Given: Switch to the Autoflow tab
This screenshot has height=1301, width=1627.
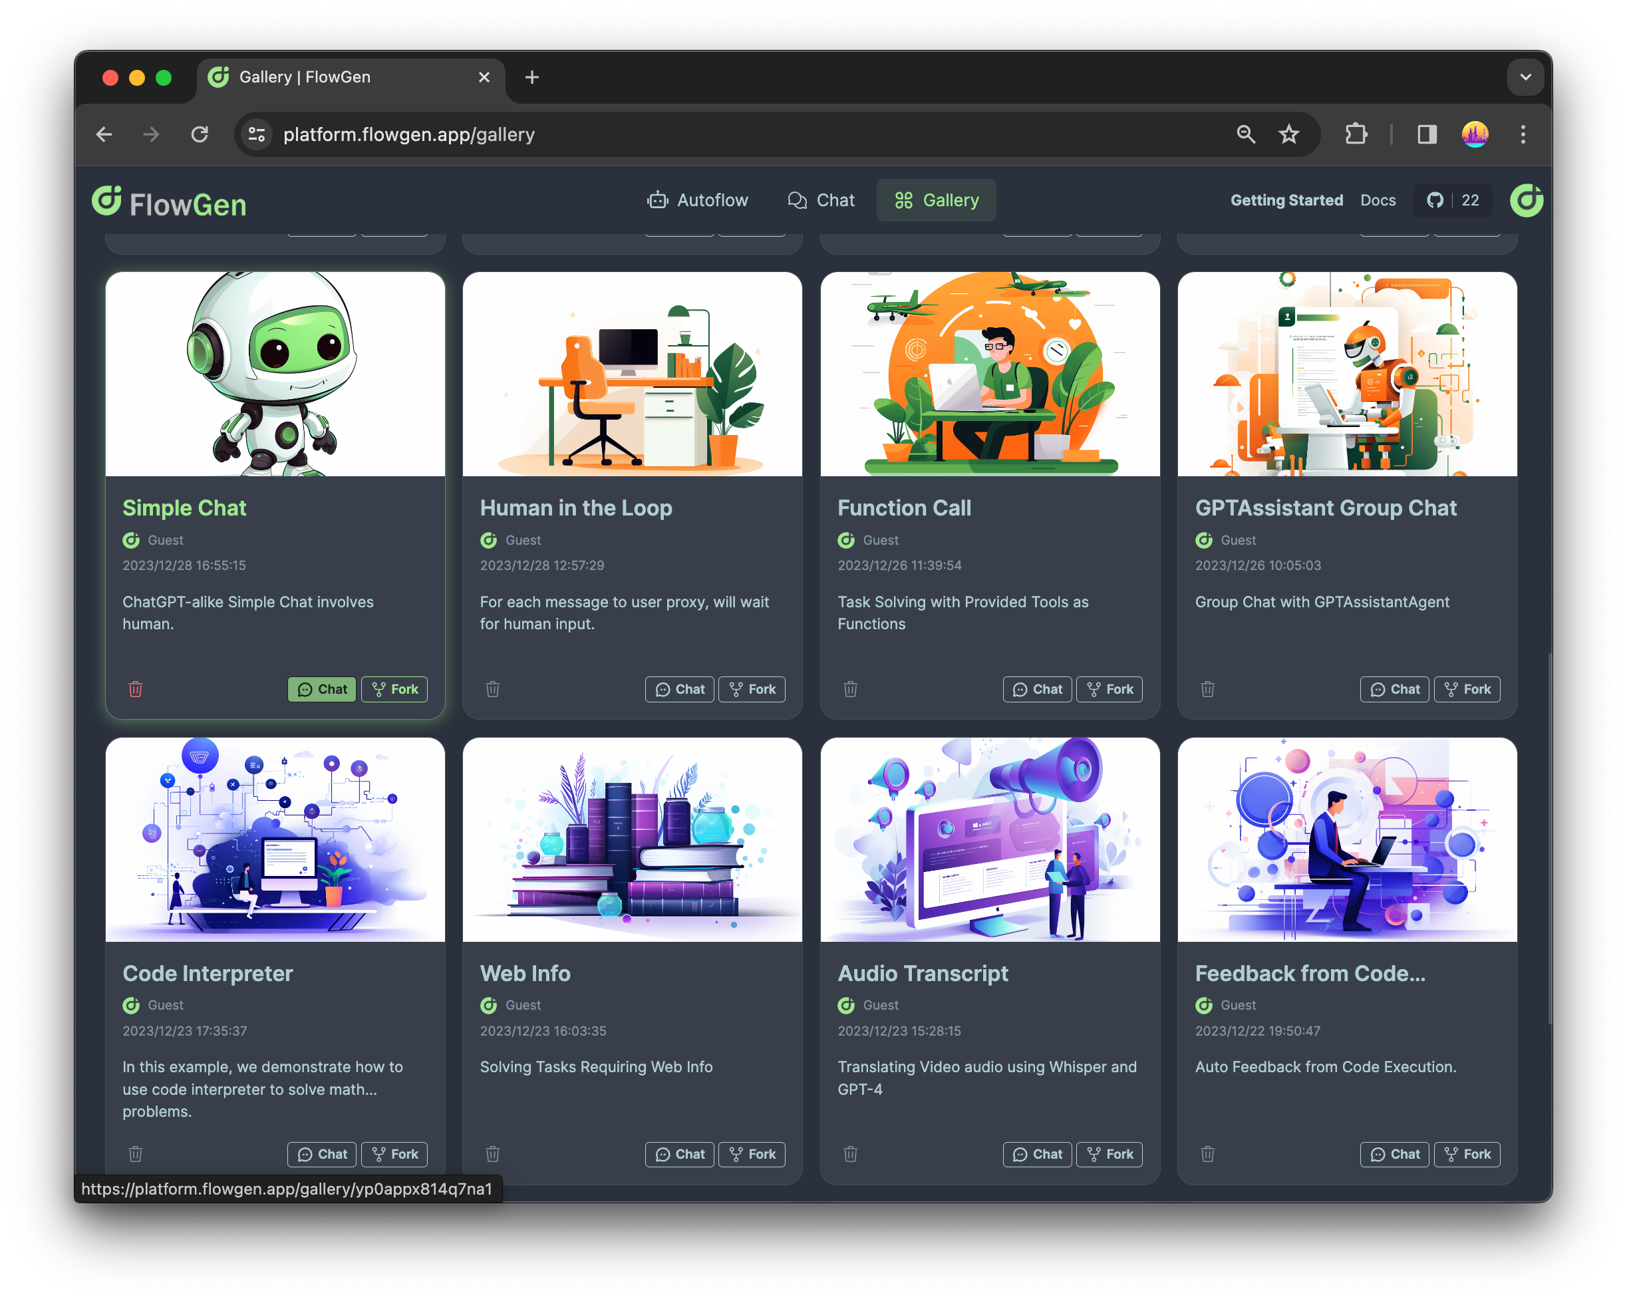Looking at the screenshot, I should coord(697,200).
